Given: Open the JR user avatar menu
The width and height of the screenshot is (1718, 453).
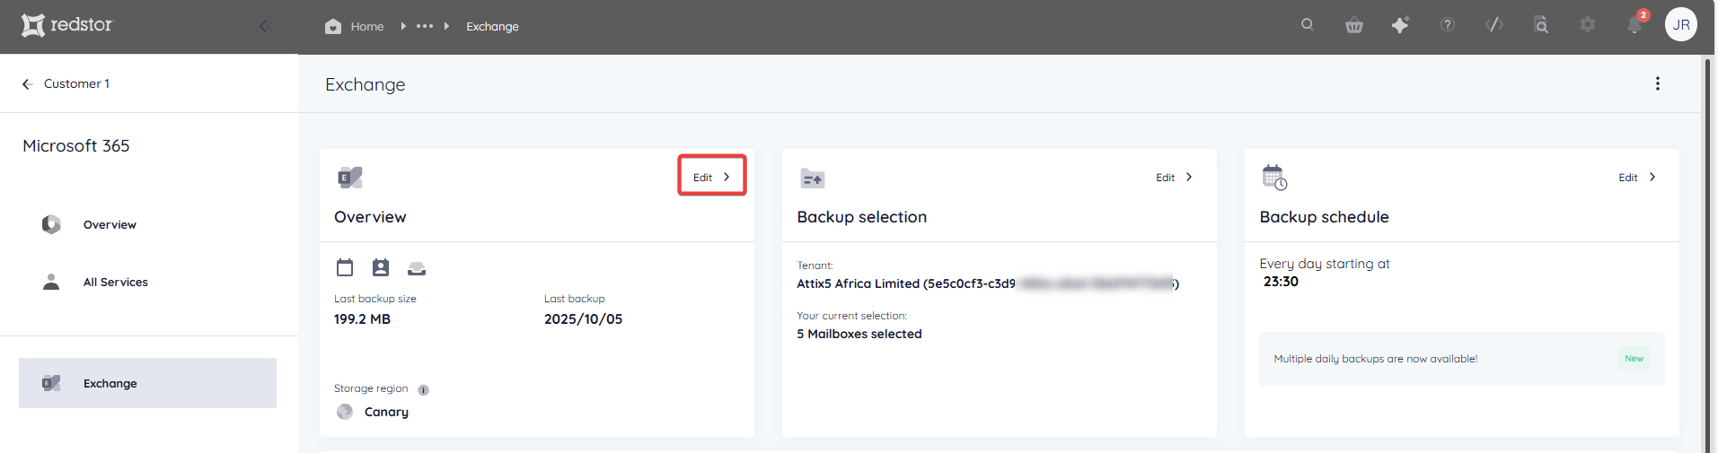Looking at the screenshot, I should (x=1681, y=25).
